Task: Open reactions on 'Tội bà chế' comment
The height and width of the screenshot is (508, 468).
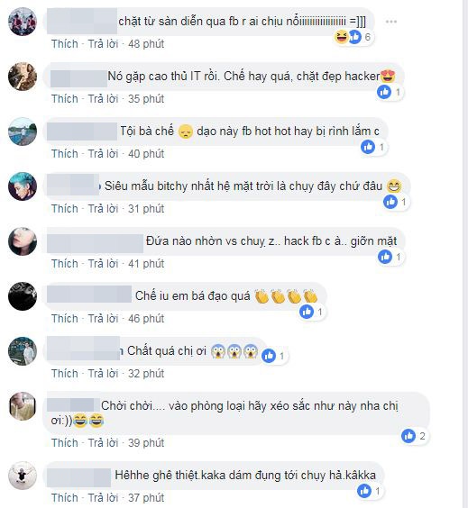Action: [373, 148]
